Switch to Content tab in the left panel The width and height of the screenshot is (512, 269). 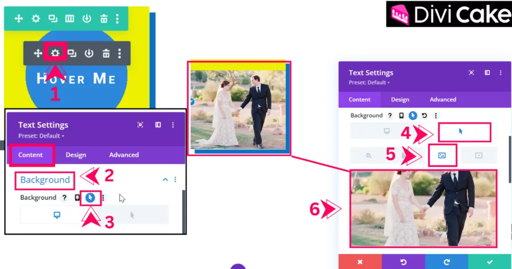pyautogui.click(x=30, y=154)
